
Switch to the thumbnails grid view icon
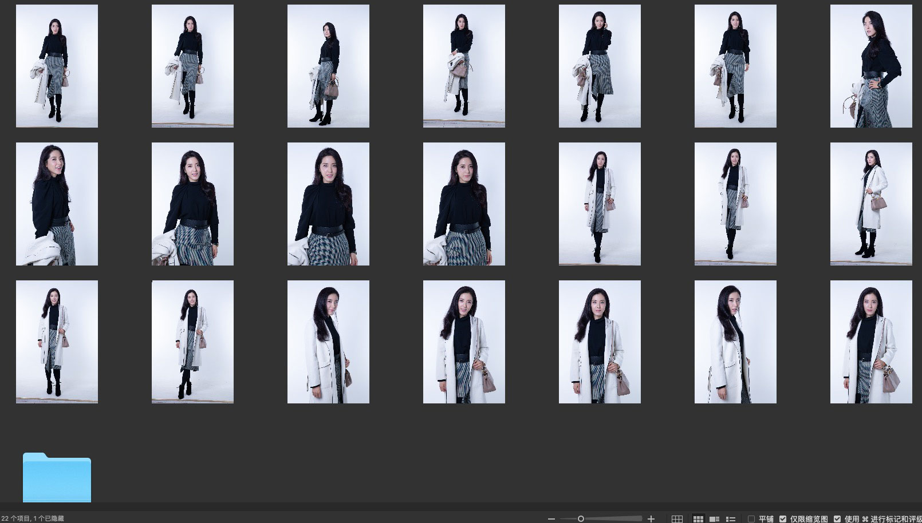pos(698,519)
